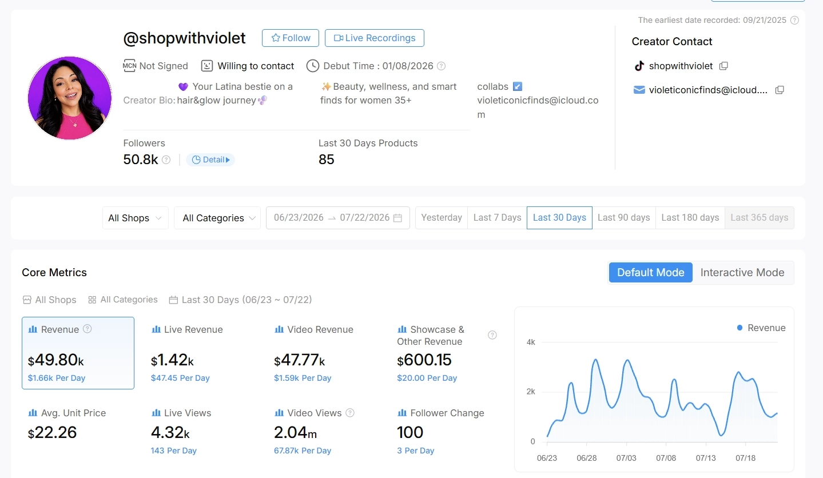Open Showcase & Other Revenue help icon
Screen dimensions: 823x478
pyautogui.click(x=492, y=335)
